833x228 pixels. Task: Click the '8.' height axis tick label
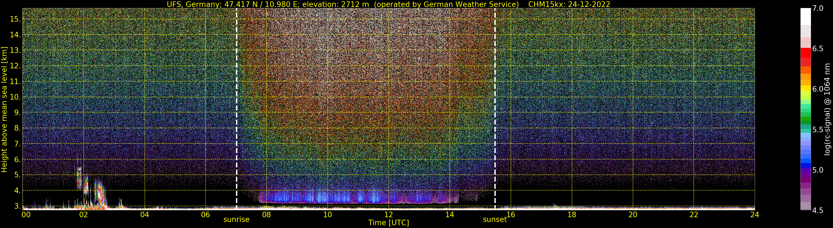click(17, 128)
